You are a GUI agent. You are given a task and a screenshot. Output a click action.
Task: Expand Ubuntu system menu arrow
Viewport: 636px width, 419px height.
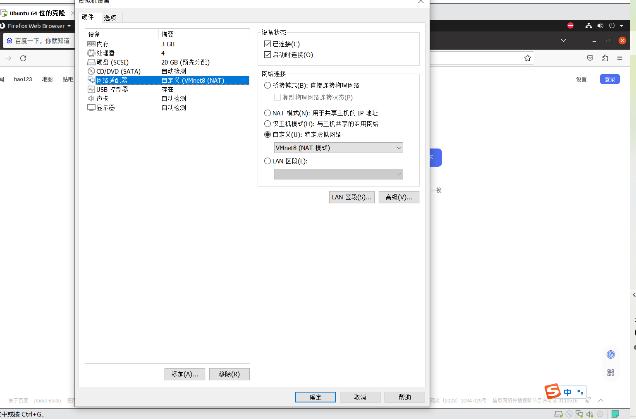pos(622,26)
